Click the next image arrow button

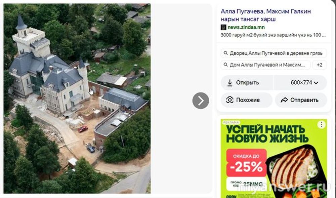click(x=201, y=101)
